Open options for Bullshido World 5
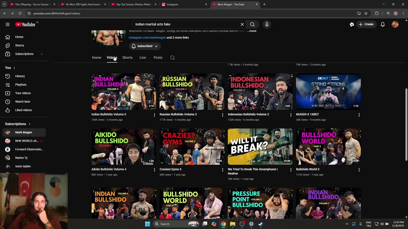408x229 pixels. [x=359, y=170]
